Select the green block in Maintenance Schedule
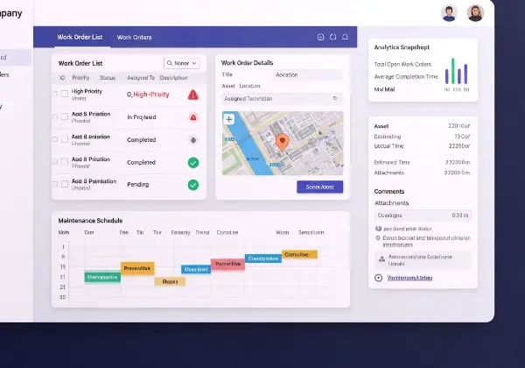This screenshot has width=525, height=368. point(102,277)
